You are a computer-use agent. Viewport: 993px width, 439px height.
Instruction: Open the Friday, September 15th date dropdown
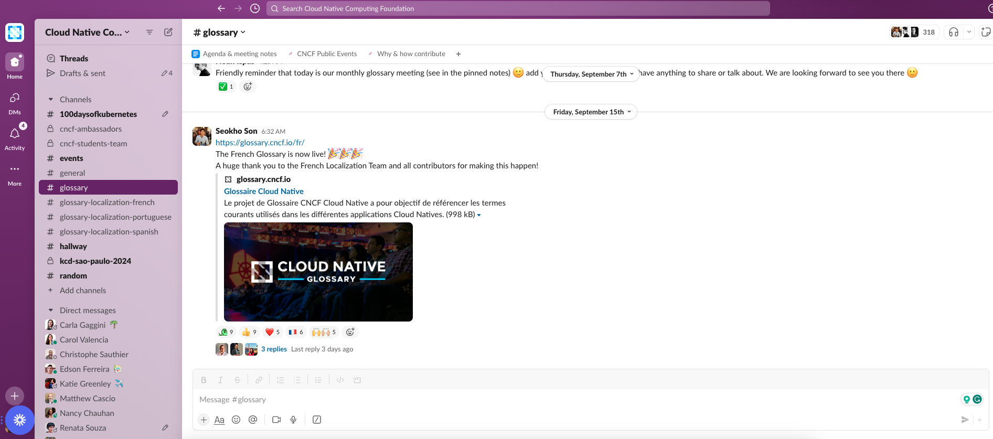pos(591,112)
